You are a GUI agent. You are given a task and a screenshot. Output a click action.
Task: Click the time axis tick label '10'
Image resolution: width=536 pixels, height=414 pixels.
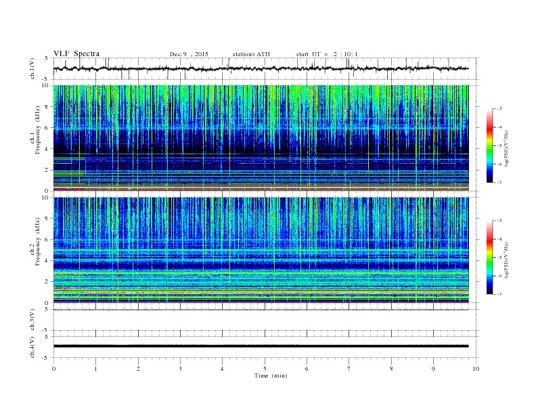pyautogui.click(x=476, y=369)
